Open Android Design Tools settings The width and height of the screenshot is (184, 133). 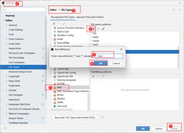tap(20, 72)
